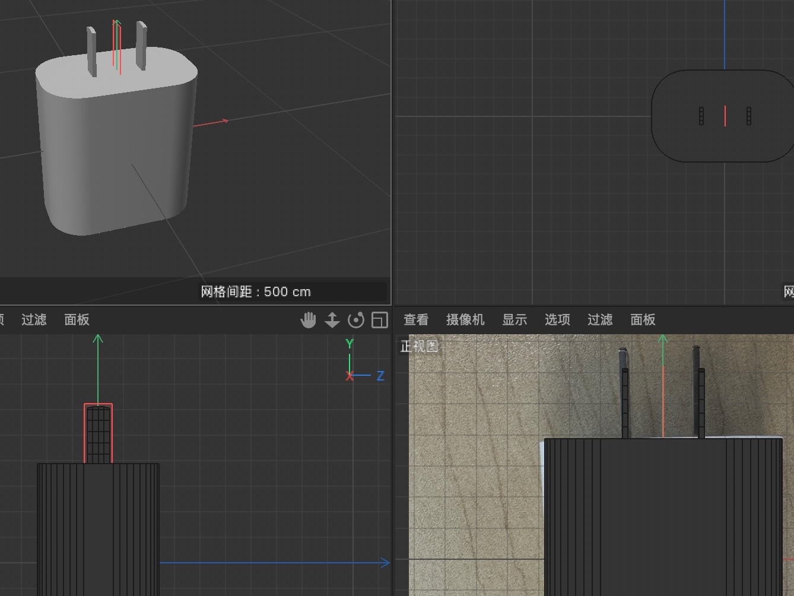Select the charger body in perspective view
Screen dimensions: 794x596
pos(113,154)
